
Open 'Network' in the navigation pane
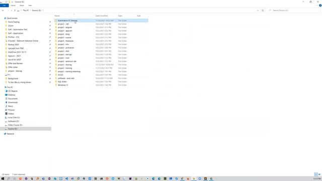pos(10,134)
